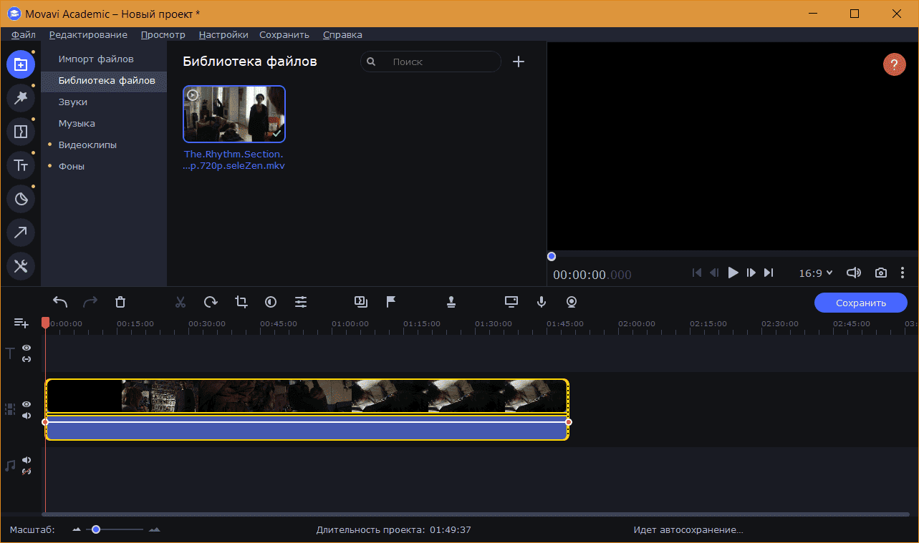
Task: Add a marker flag on timeline
Action: [x=391, y=302]
